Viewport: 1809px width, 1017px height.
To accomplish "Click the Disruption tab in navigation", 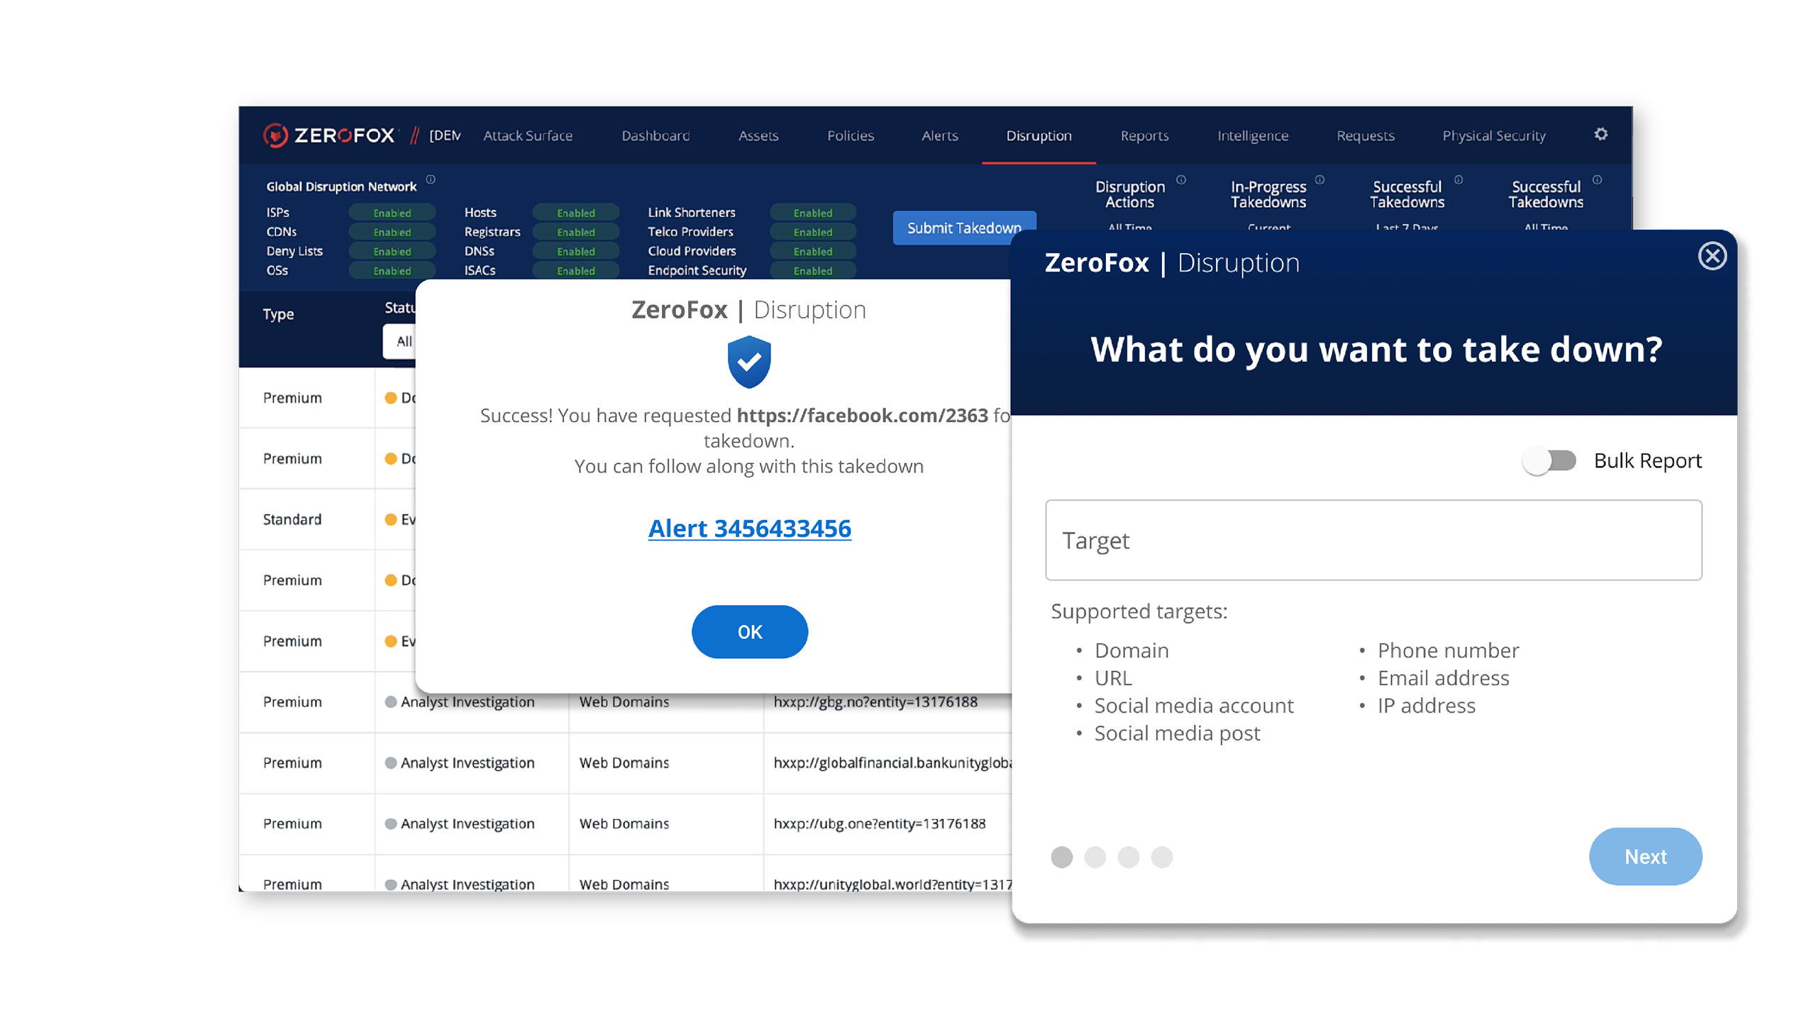I will [1039, 134].
